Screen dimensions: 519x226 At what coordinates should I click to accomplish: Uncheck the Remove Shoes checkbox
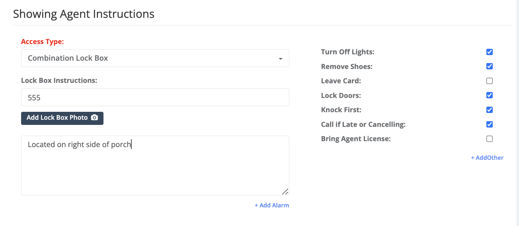[490, 66]
